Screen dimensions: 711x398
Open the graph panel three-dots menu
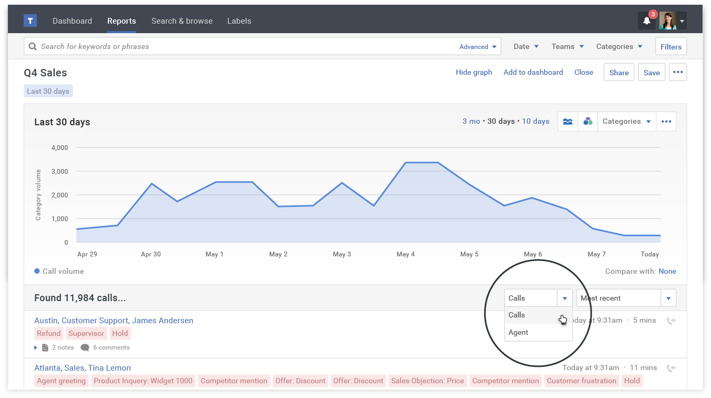click(666, 122)
